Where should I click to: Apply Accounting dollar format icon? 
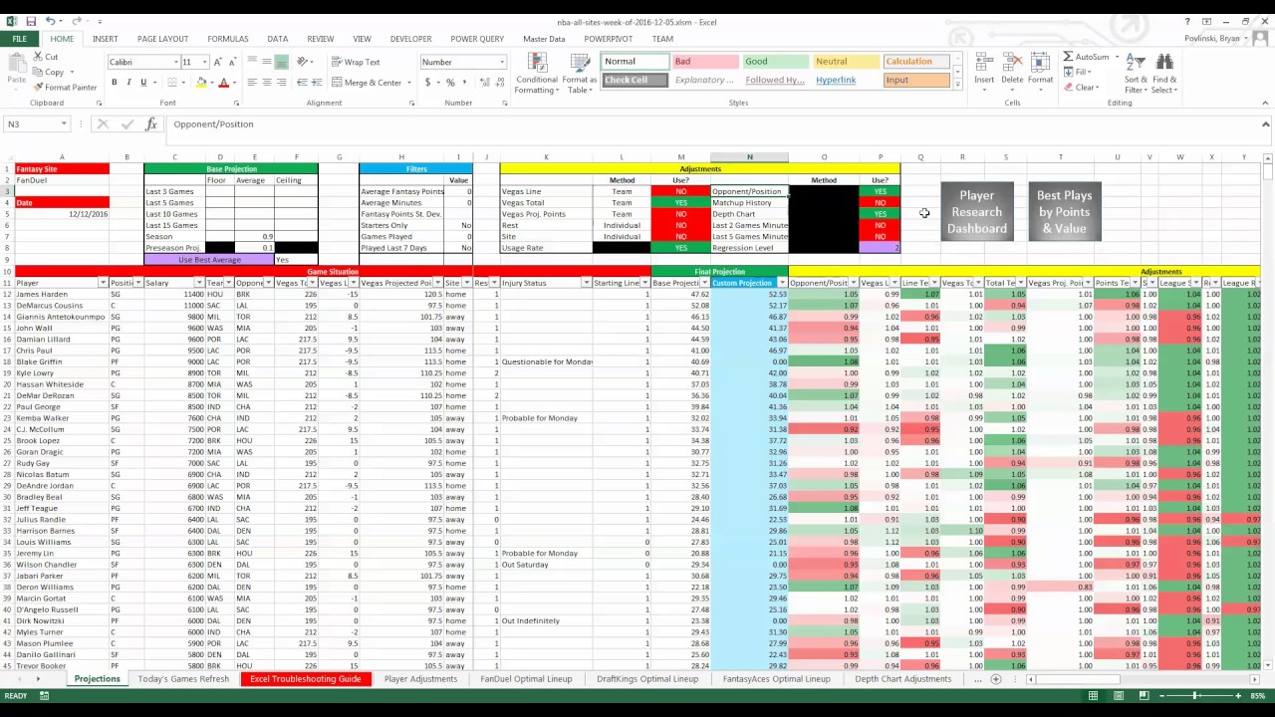pos(428,83)
